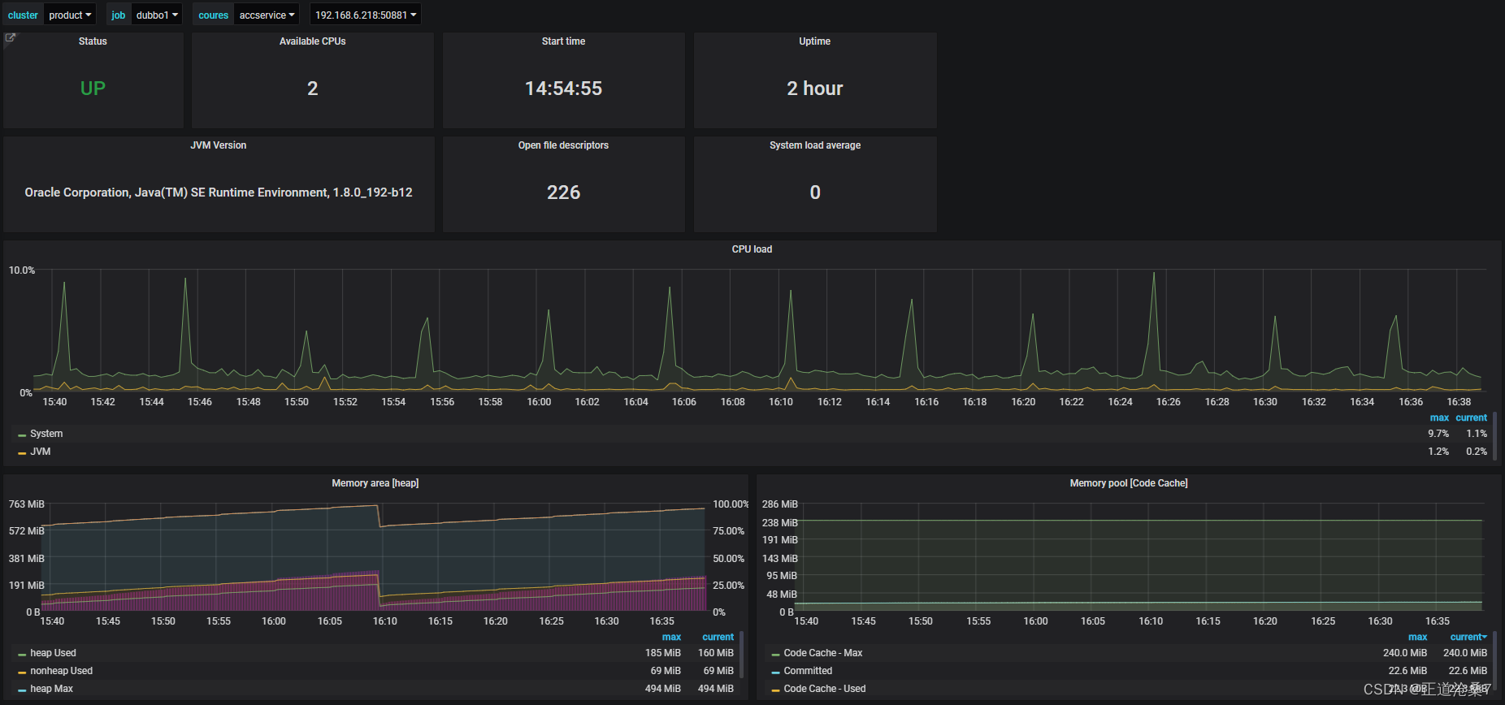The width and height of the screenshot is (1505, 705).
Task: Click the yellow color swatch beside JVM
Action: [22, 453]
